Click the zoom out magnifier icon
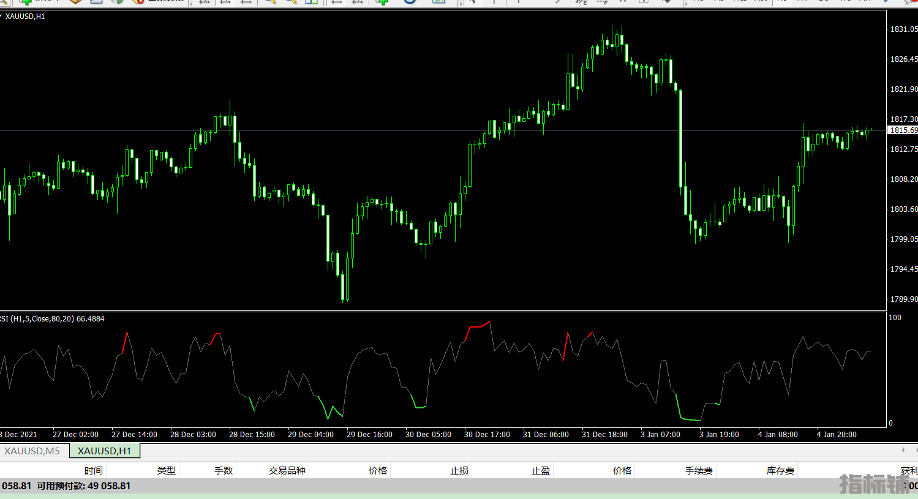Image resolution: width=918 pixels, height=499 pixels. point(291,2)
